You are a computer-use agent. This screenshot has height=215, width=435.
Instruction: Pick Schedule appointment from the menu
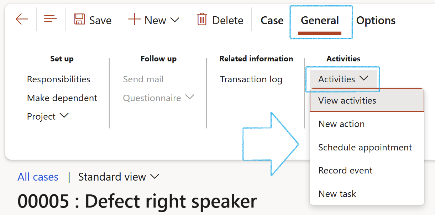coord(365,147)
